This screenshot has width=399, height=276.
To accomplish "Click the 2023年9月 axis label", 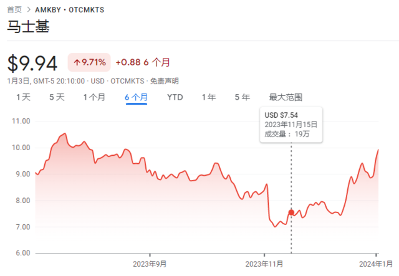I will pos(150,264).
